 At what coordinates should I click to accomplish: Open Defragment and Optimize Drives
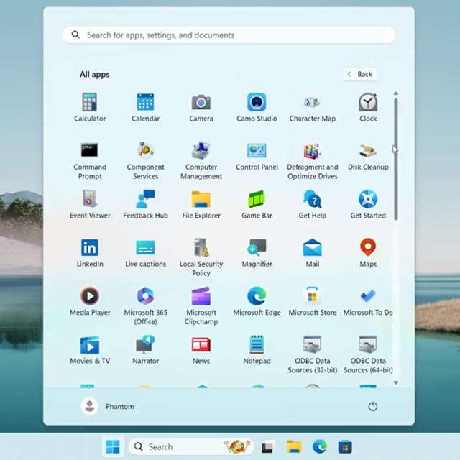(x=313, y=161)
